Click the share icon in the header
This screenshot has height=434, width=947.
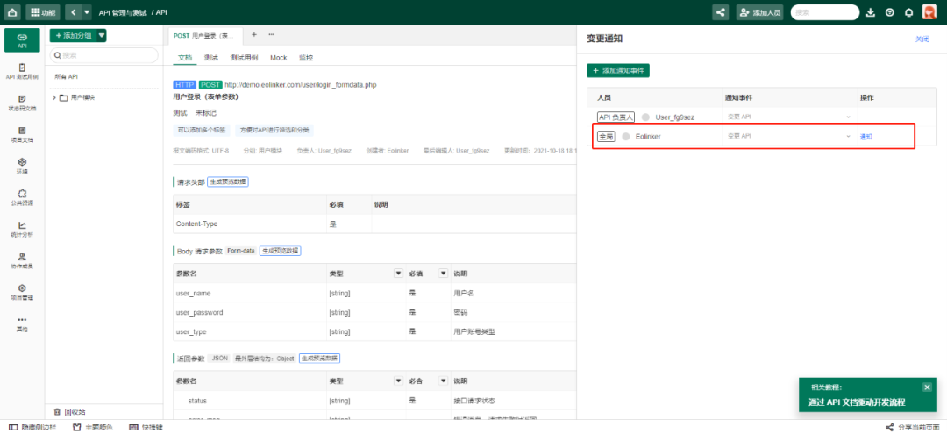click(x=721, y=12)
